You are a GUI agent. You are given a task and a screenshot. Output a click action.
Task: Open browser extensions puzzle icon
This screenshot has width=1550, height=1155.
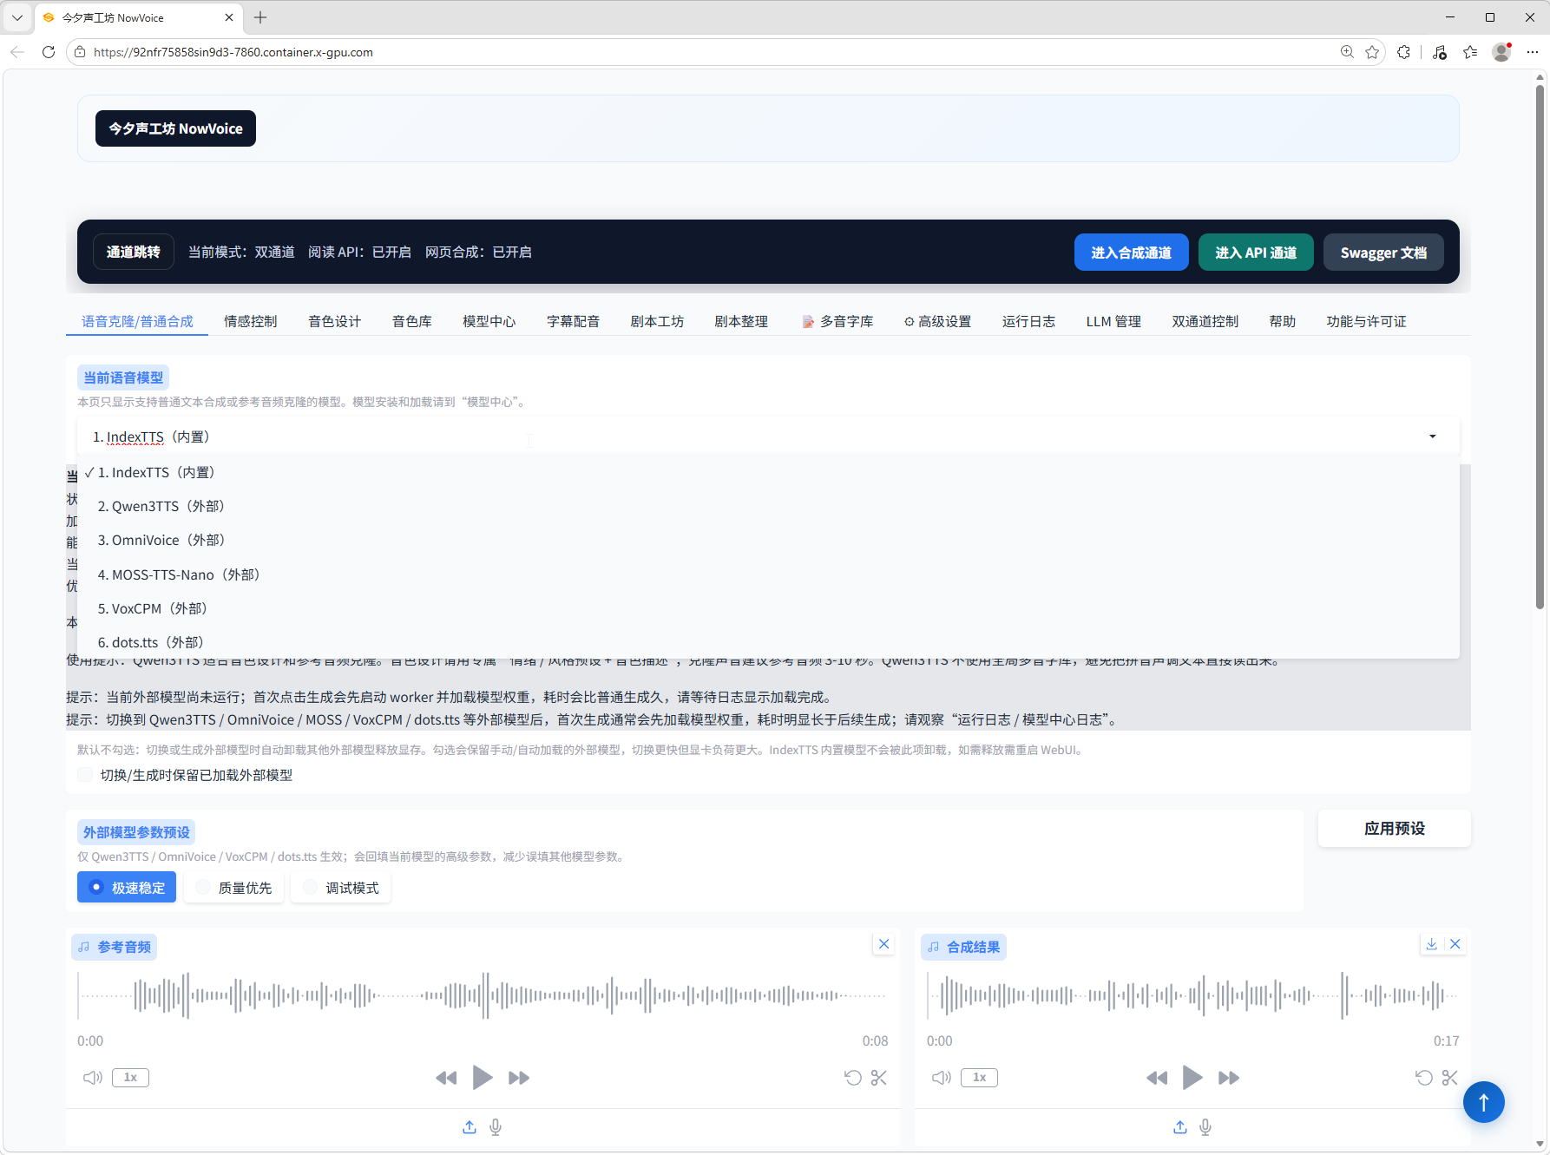pyautogui.click(x=1404, y=52)
